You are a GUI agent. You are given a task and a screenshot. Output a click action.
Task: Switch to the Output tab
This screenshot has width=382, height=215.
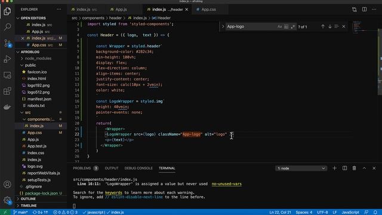click(x=112, y=168)
